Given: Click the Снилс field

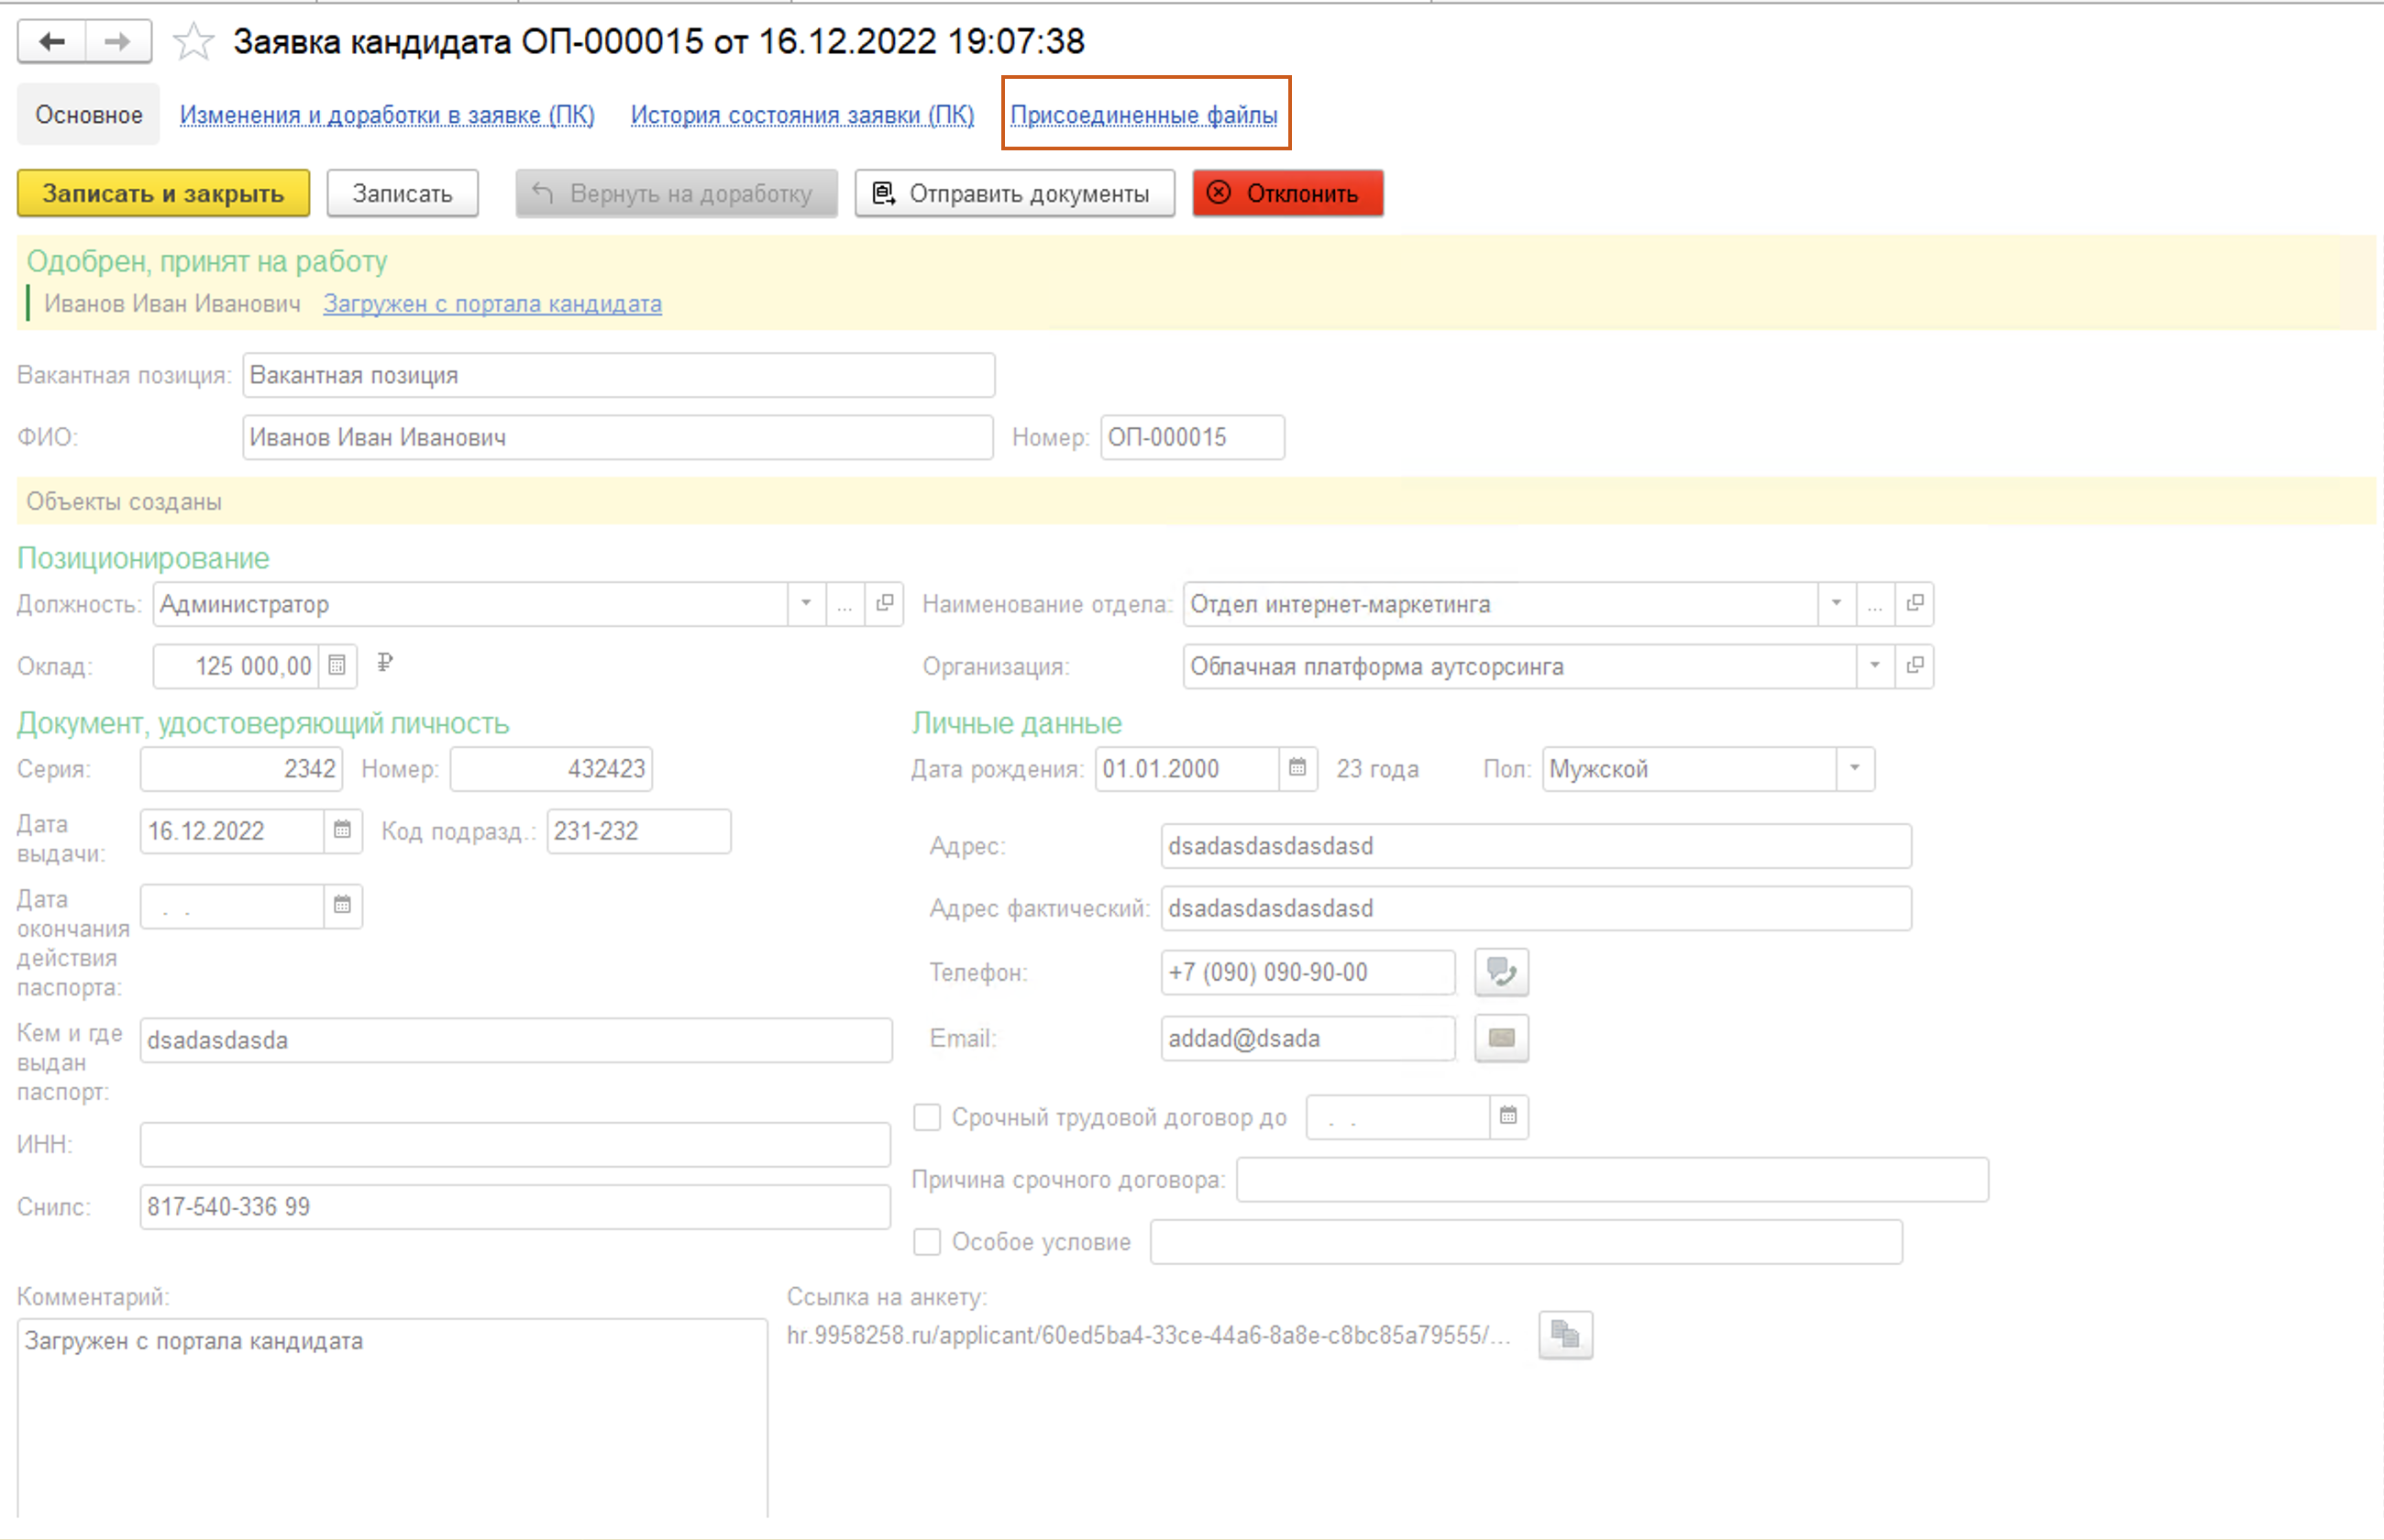Looking at the screenshot, I should pos(515,1207).
